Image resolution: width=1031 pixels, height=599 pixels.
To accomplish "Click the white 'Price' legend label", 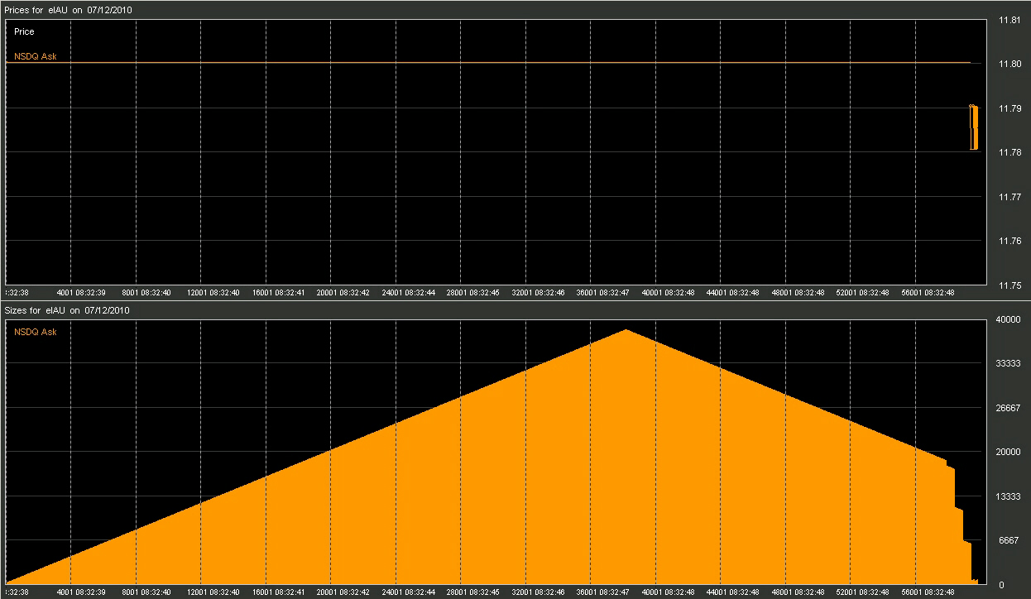I will (24, 31).
